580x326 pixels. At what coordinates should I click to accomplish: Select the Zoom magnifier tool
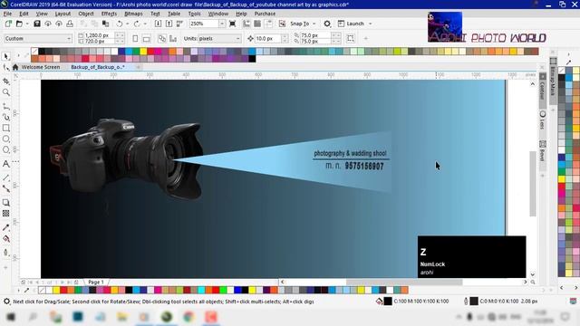tap(6, 92)
